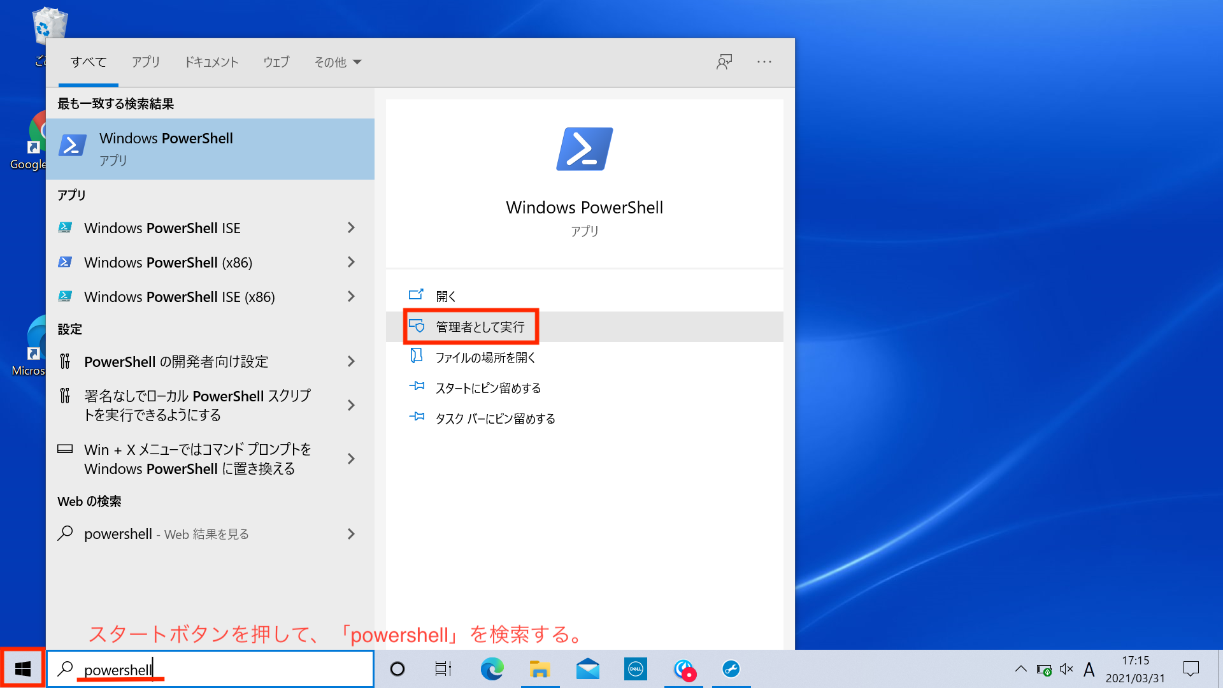The image size is (1223, 688).
Task: Open the その他 dropdown filter
Action: pyautogui.click(x=338, y=62)
